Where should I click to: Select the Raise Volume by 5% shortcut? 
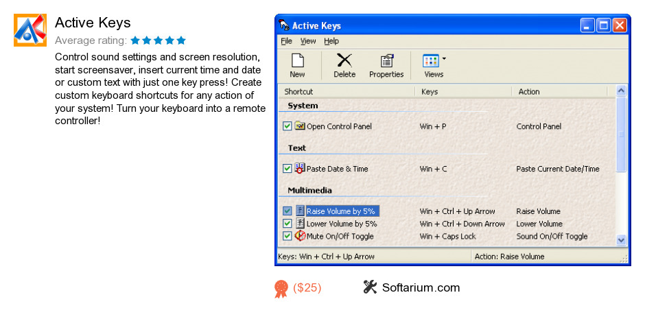[342, 211]
